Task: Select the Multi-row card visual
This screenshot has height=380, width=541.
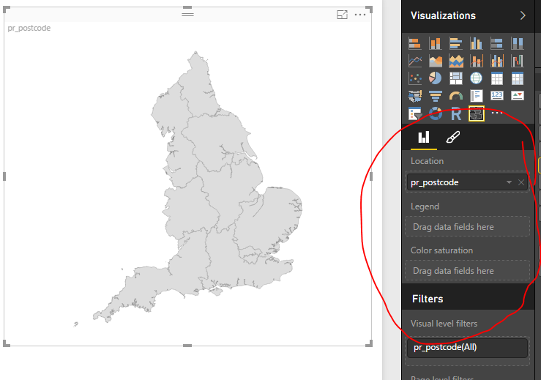Action: (x=476, y=96)
